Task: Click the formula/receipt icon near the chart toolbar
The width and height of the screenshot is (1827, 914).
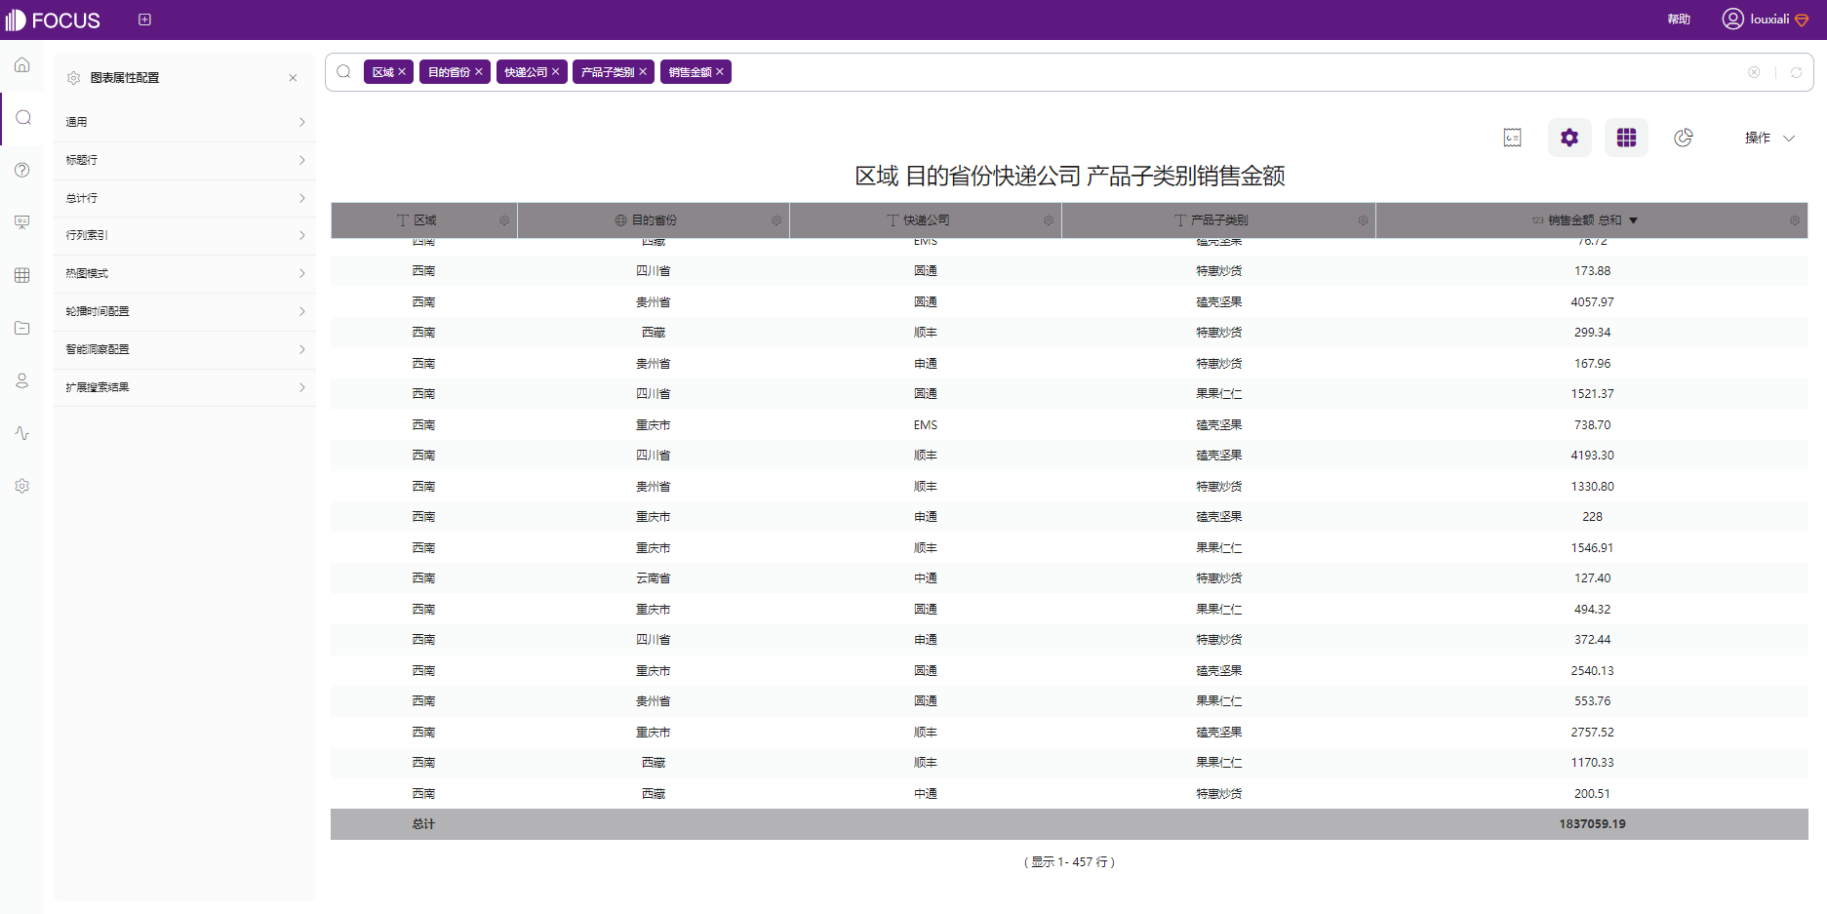Action: [x=1512, y=138]
